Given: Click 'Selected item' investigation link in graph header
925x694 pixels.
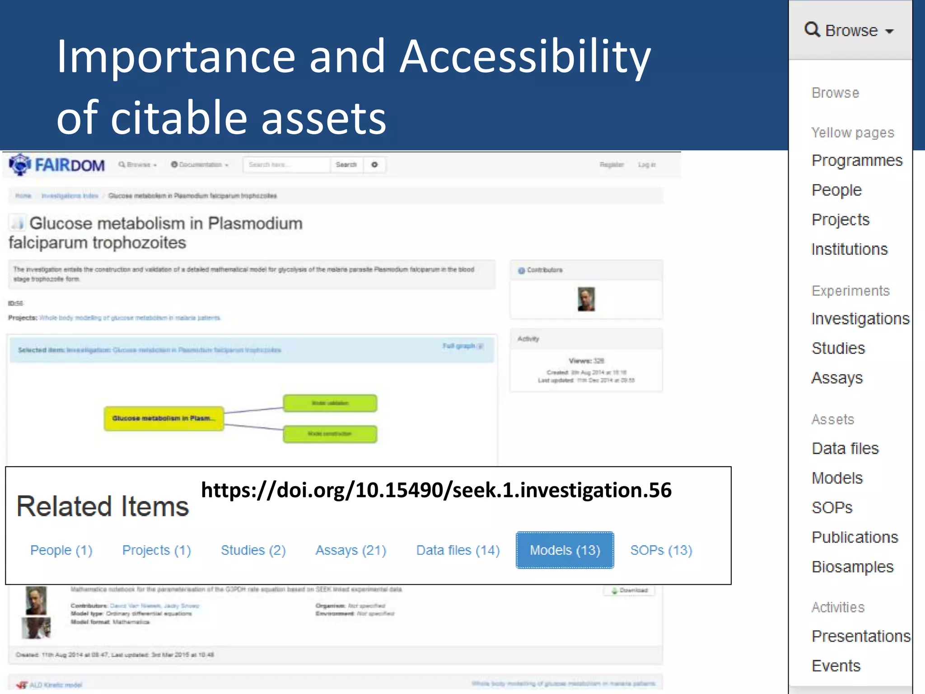Looking at the screenshot, I should pyautogui.click(x=174, y=350).
